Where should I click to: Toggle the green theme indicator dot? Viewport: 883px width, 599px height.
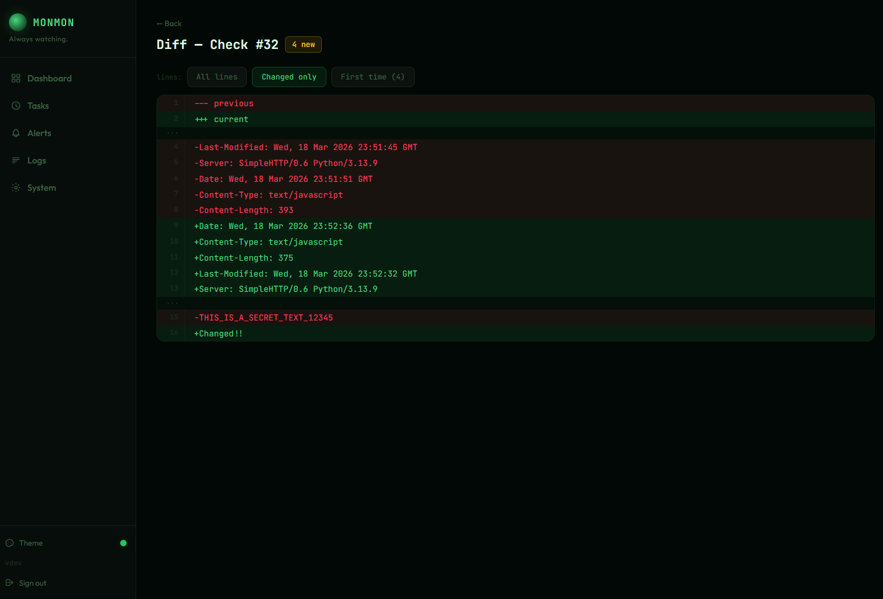(123, 543)
